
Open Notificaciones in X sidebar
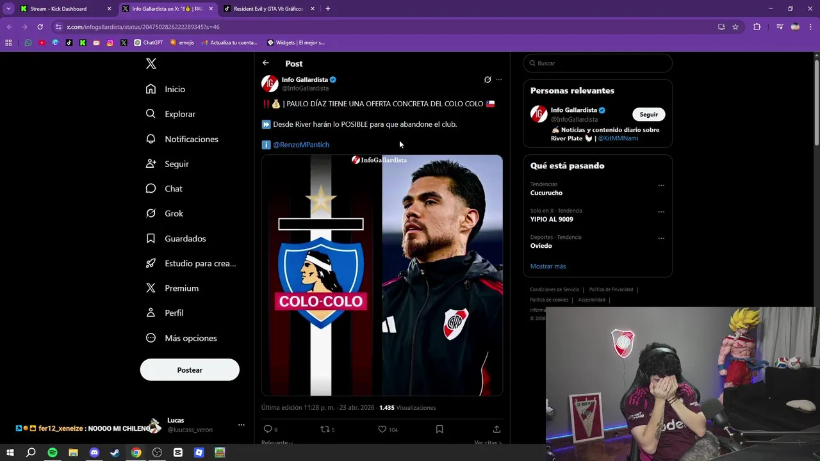coord(183,139)
